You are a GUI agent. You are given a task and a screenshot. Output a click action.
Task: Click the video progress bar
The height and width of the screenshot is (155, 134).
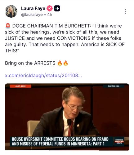pos(67,151)
